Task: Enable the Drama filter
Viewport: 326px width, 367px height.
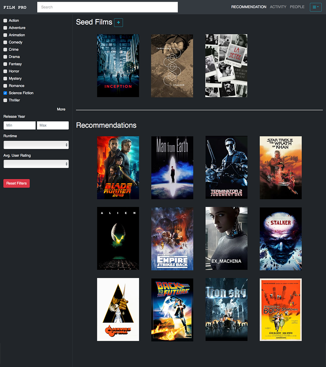Action: tap(5, 57)
